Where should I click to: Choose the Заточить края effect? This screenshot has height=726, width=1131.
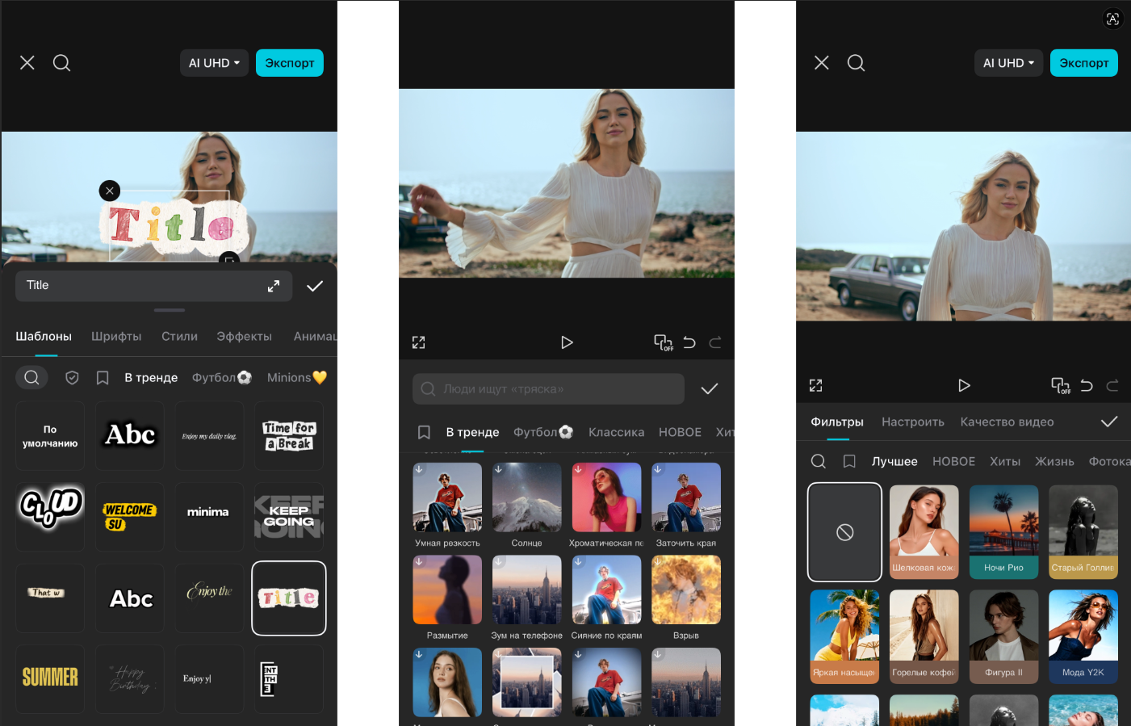pos(686,506)
